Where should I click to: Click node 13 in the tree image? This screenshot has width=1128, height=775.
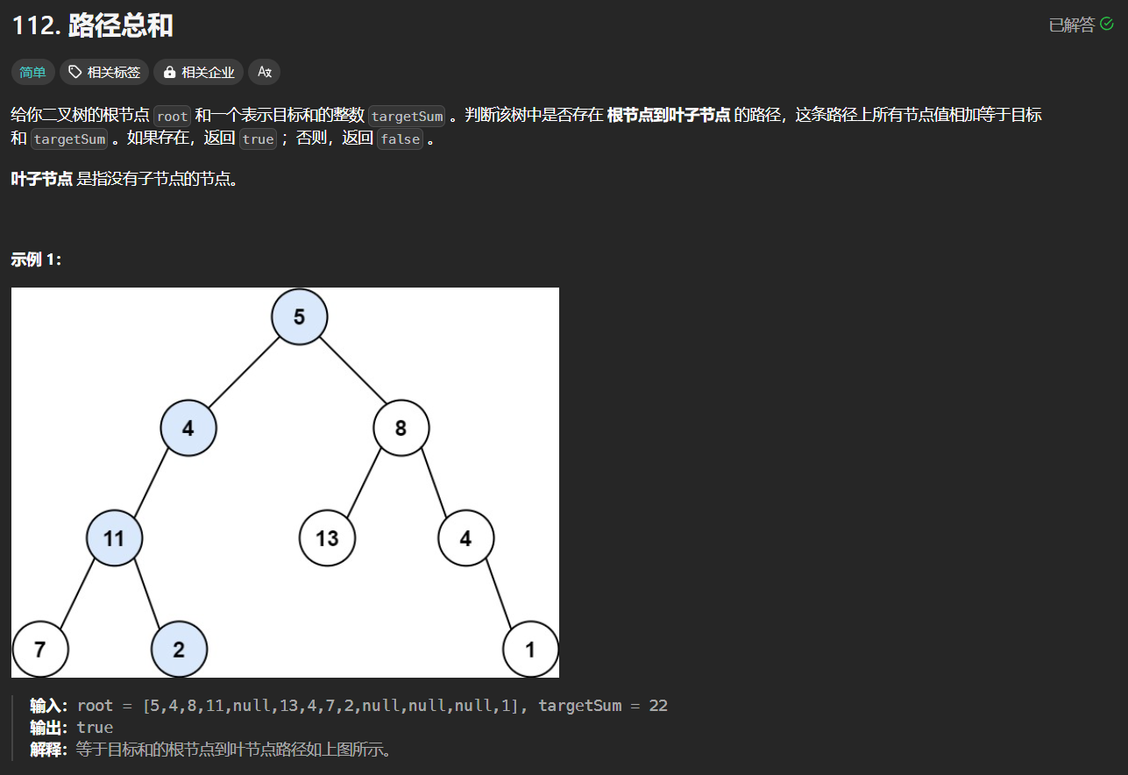click(x=327, y=537)
